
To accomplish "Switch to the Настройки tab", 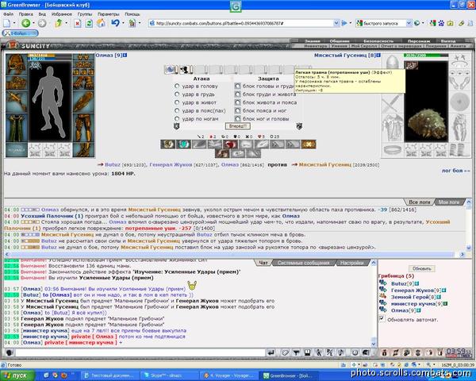I will [x=351, y=263].
